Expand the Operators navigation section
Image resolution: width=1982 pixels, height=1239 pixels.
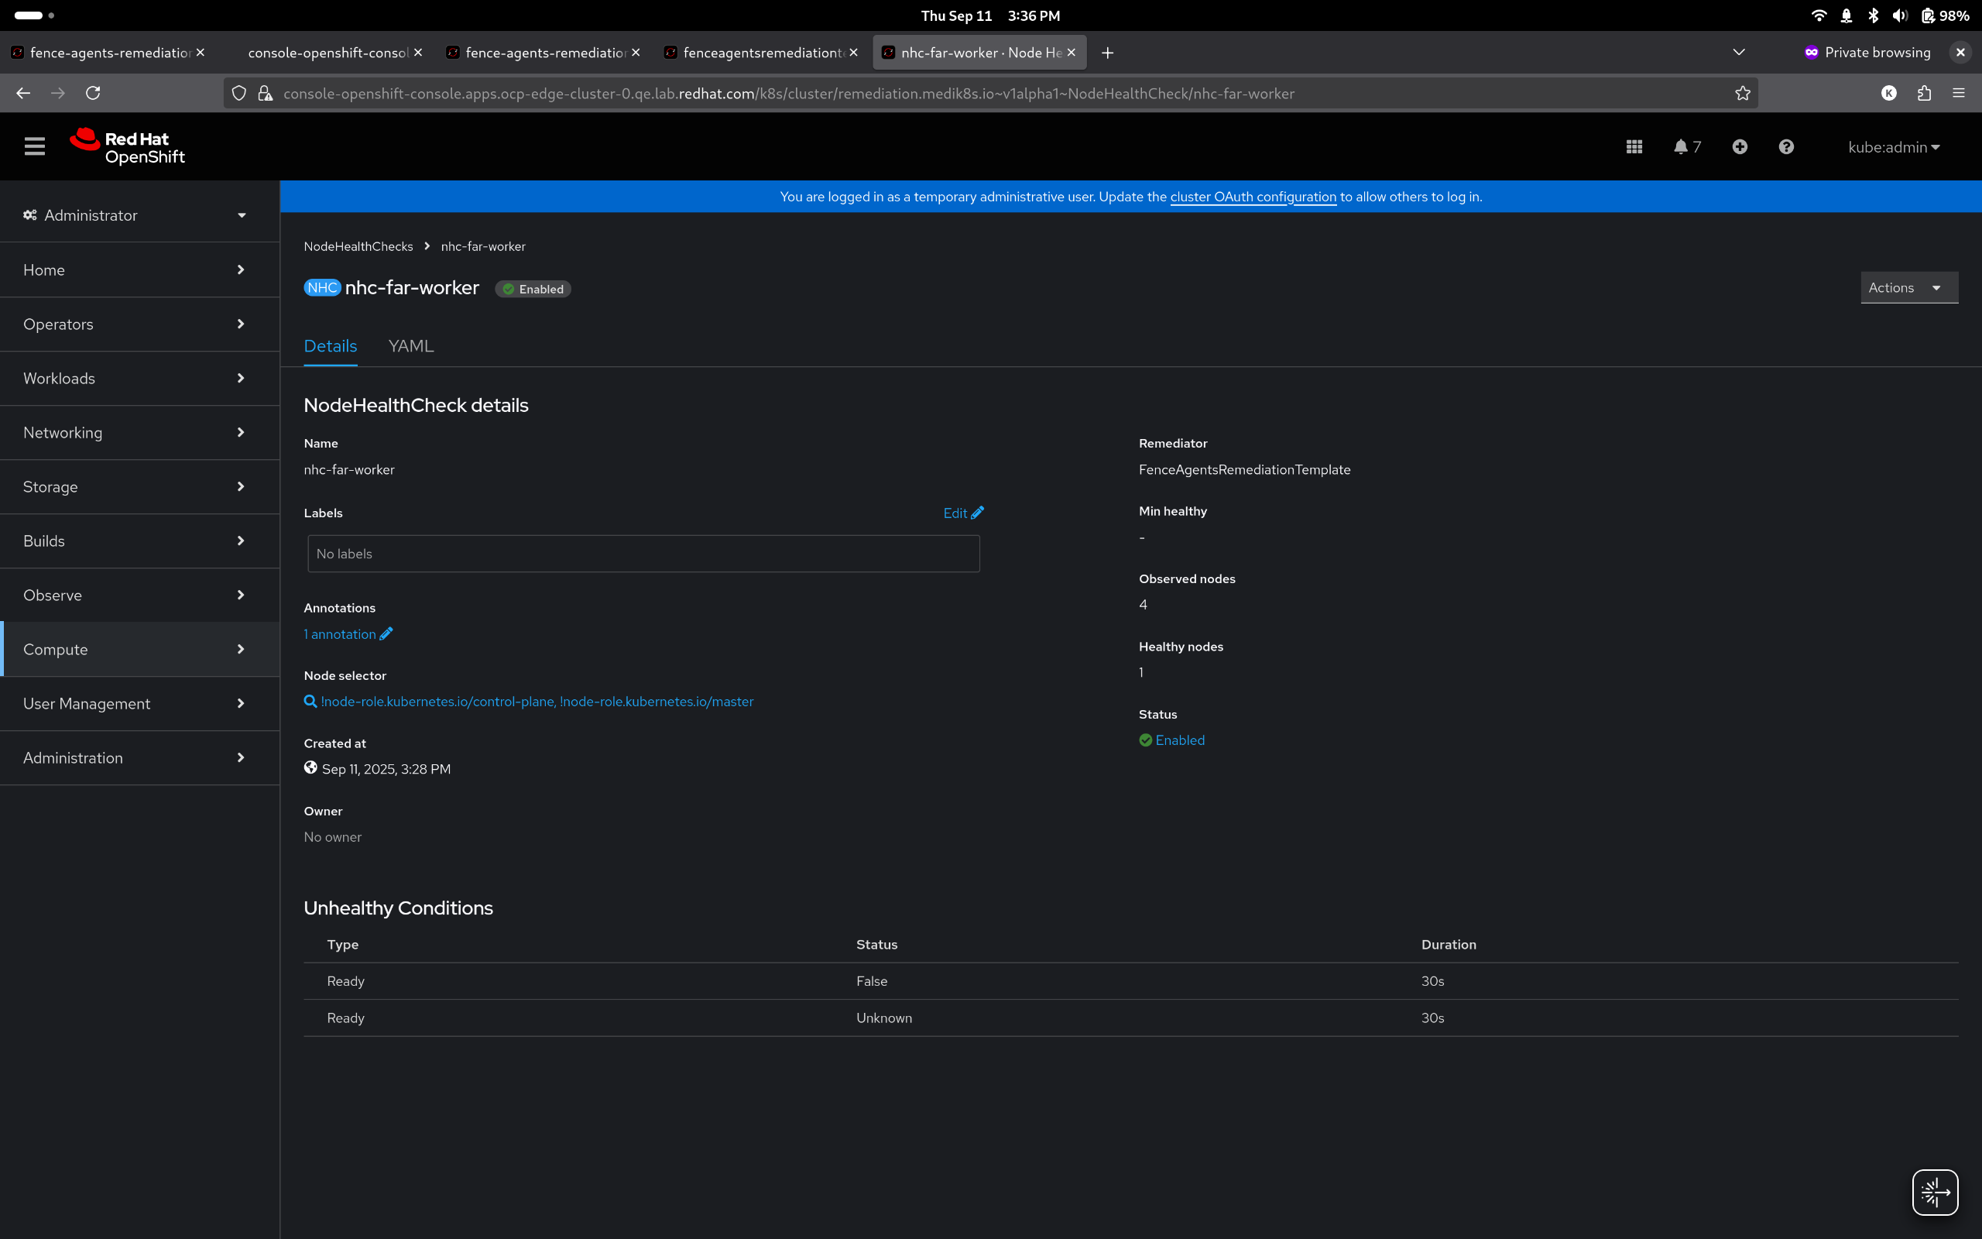click(136, 324)
